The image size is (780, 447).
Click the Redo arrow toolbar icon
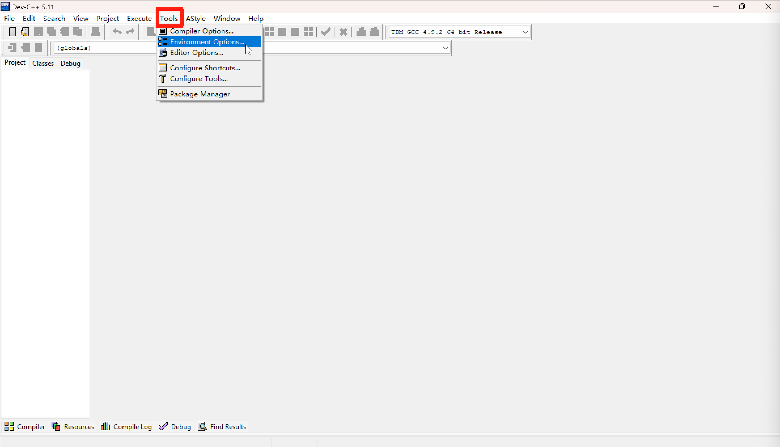pyautogui.click(x=130, y=31)
